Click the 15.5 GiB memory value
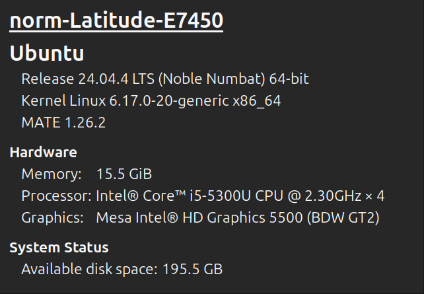The width and height of the screenshot is (424, 294). coord(124,174)
